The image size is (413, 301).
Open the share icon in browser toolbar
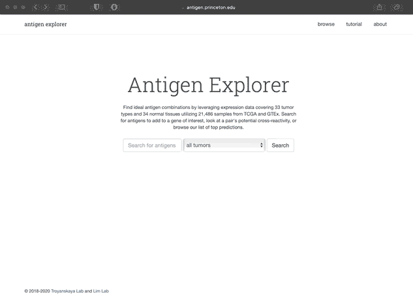coord(378,7)
